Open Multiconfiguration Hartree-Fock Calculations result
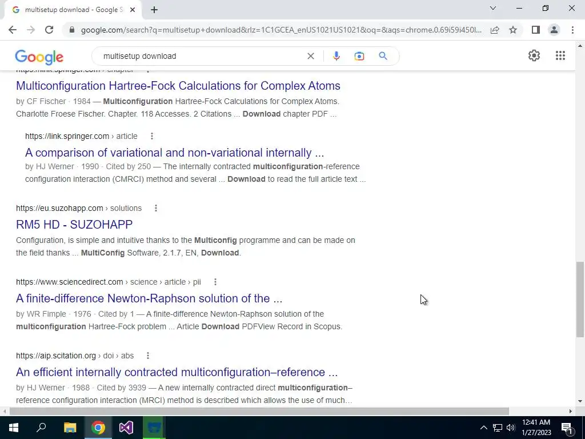The width and height of the screenshot is (585, 439). coord(178,86)
